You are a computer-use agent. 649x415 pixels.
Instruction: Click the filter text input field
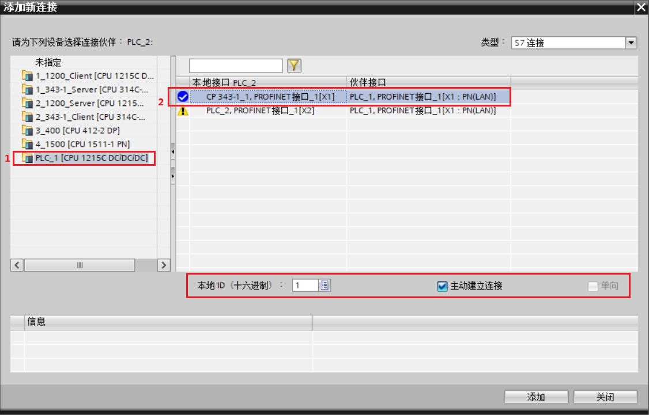pos(236,65)
